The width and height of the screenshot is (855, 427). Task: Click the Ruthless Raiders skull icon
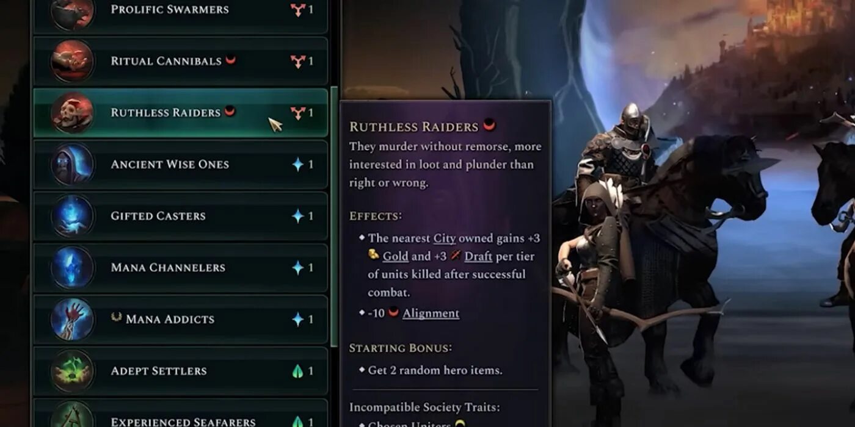(72, 113)
